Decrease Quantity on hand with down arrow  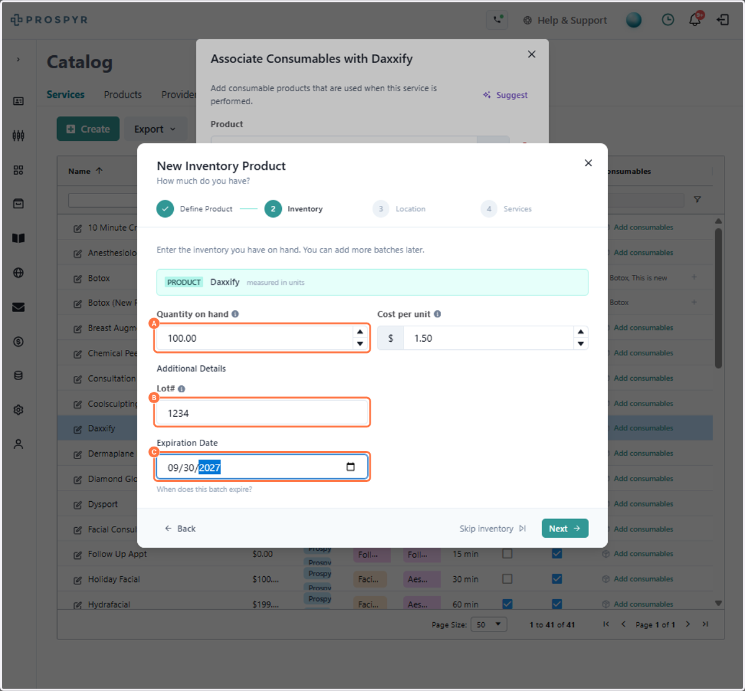(360, 344)
